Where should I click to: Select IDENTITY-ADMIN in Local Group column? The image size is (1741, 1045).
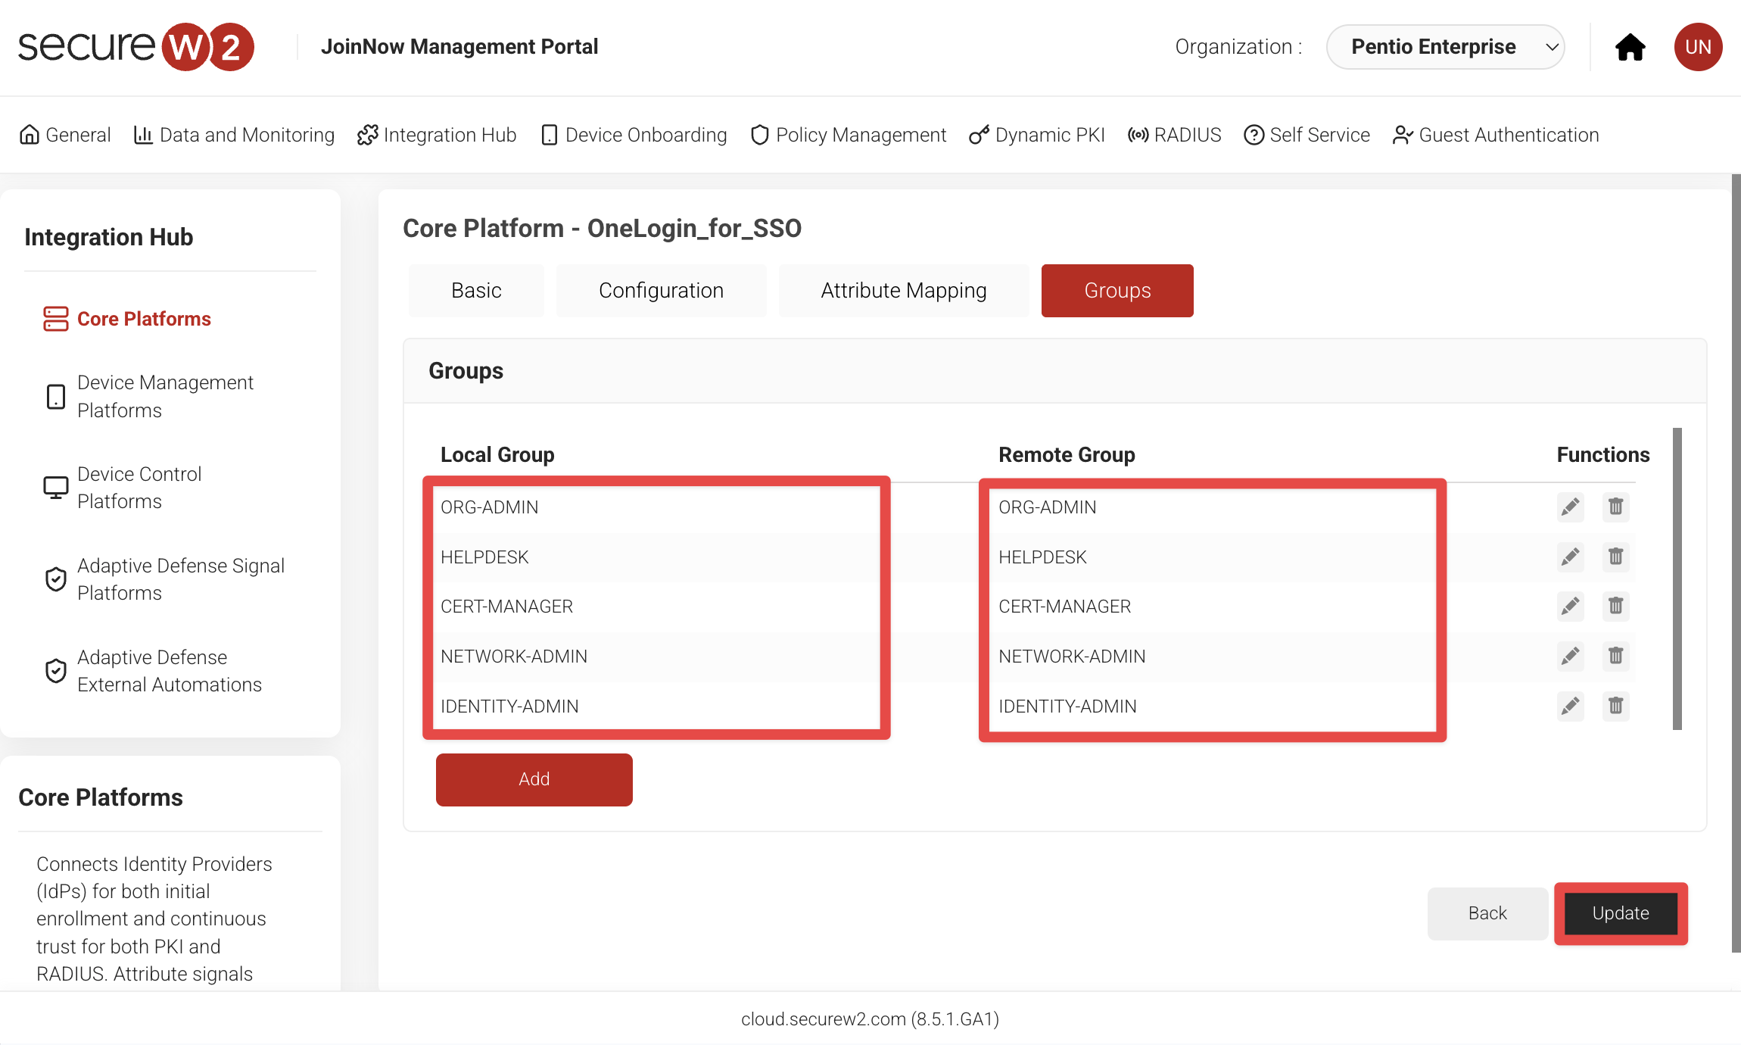(509, 707)
